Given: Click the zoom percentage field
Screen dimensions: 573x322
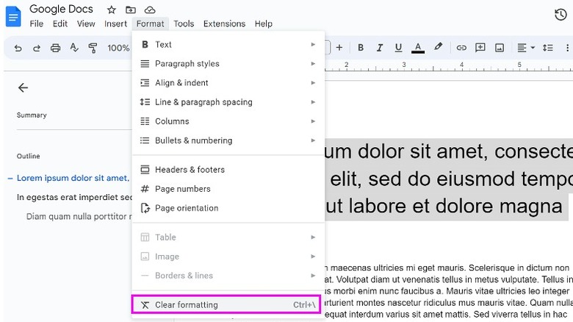Looking at the screenshot, I should click(118, 48).
